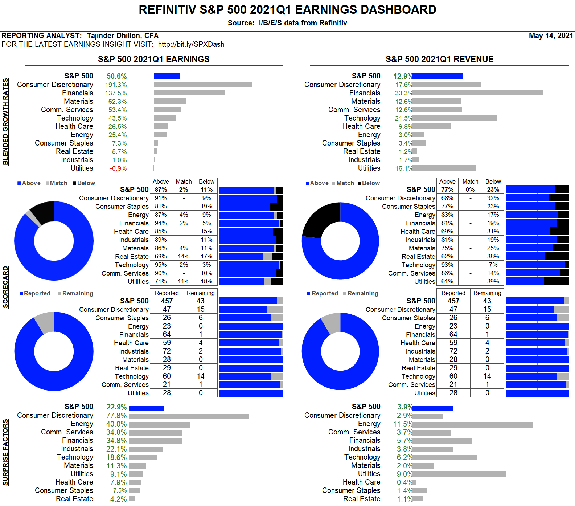Click the Financials revenue growth value 33.3%
575x506 pixels.
click(x=404, y=93)
